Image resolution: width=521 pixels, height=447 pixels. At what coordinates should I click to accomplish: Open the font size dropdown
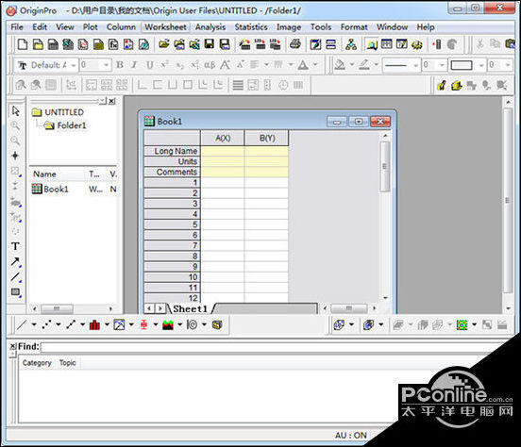coord(107,65)
